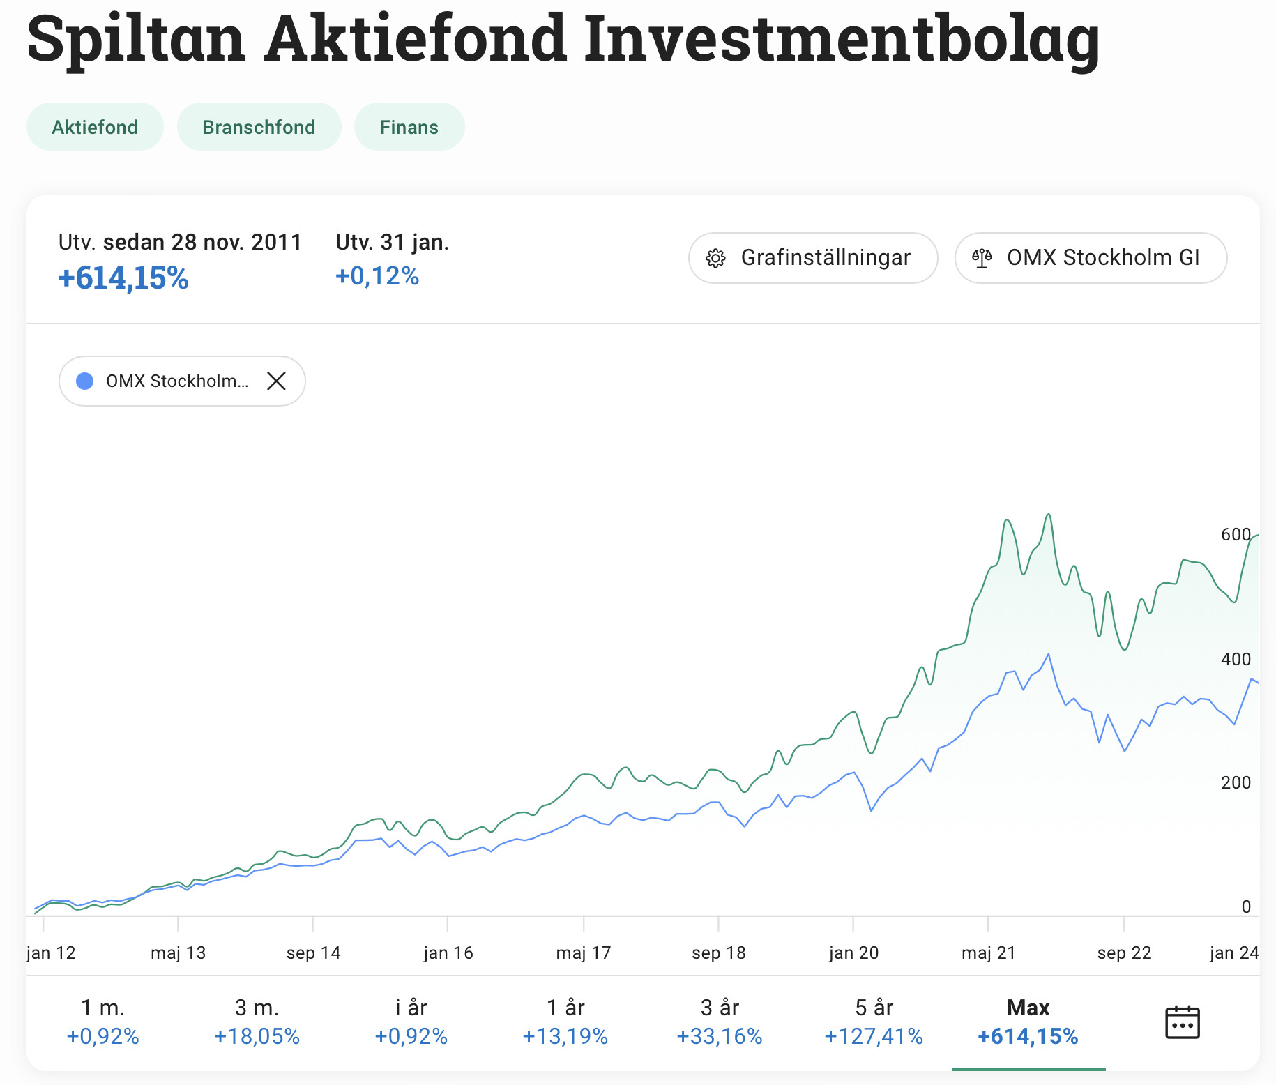Image resolution: width=1276 pixels, height=1085 pixels.
Task: Click the Branschfond category tag
Action: pyautogui.click(x=259, y=127)
